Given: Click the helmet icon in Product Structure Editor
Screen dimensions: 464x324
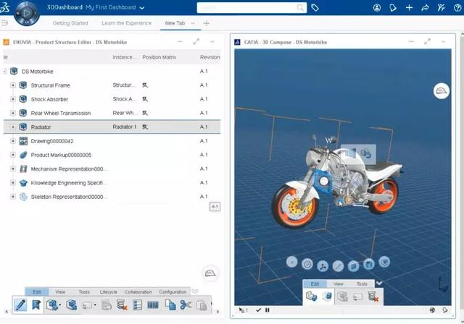Looking at the screenshot, I should pyautogui.click(x=210, y=273).
